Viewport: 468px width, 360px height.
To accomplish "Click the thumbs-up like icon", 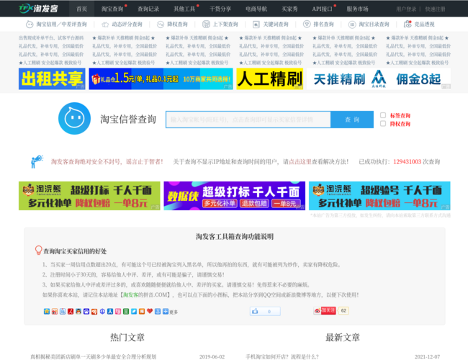I will coord(255,311).
